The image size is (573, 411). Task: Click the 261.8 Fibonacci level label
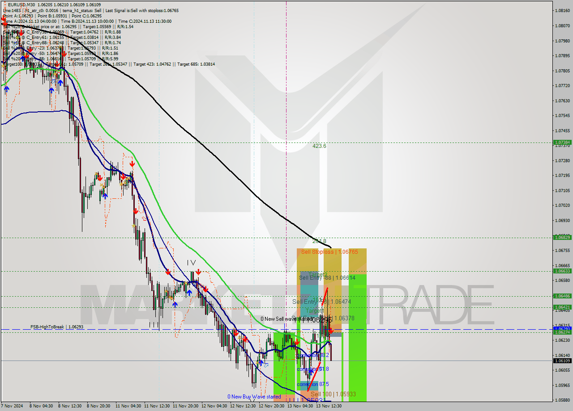319,241
